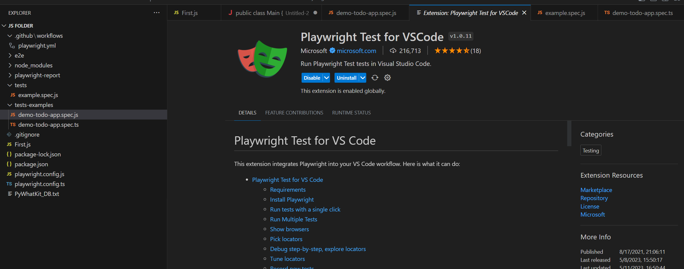Open the extension's Manage settings gear
The width and height of the screenshot is (684, 269).
387,78
